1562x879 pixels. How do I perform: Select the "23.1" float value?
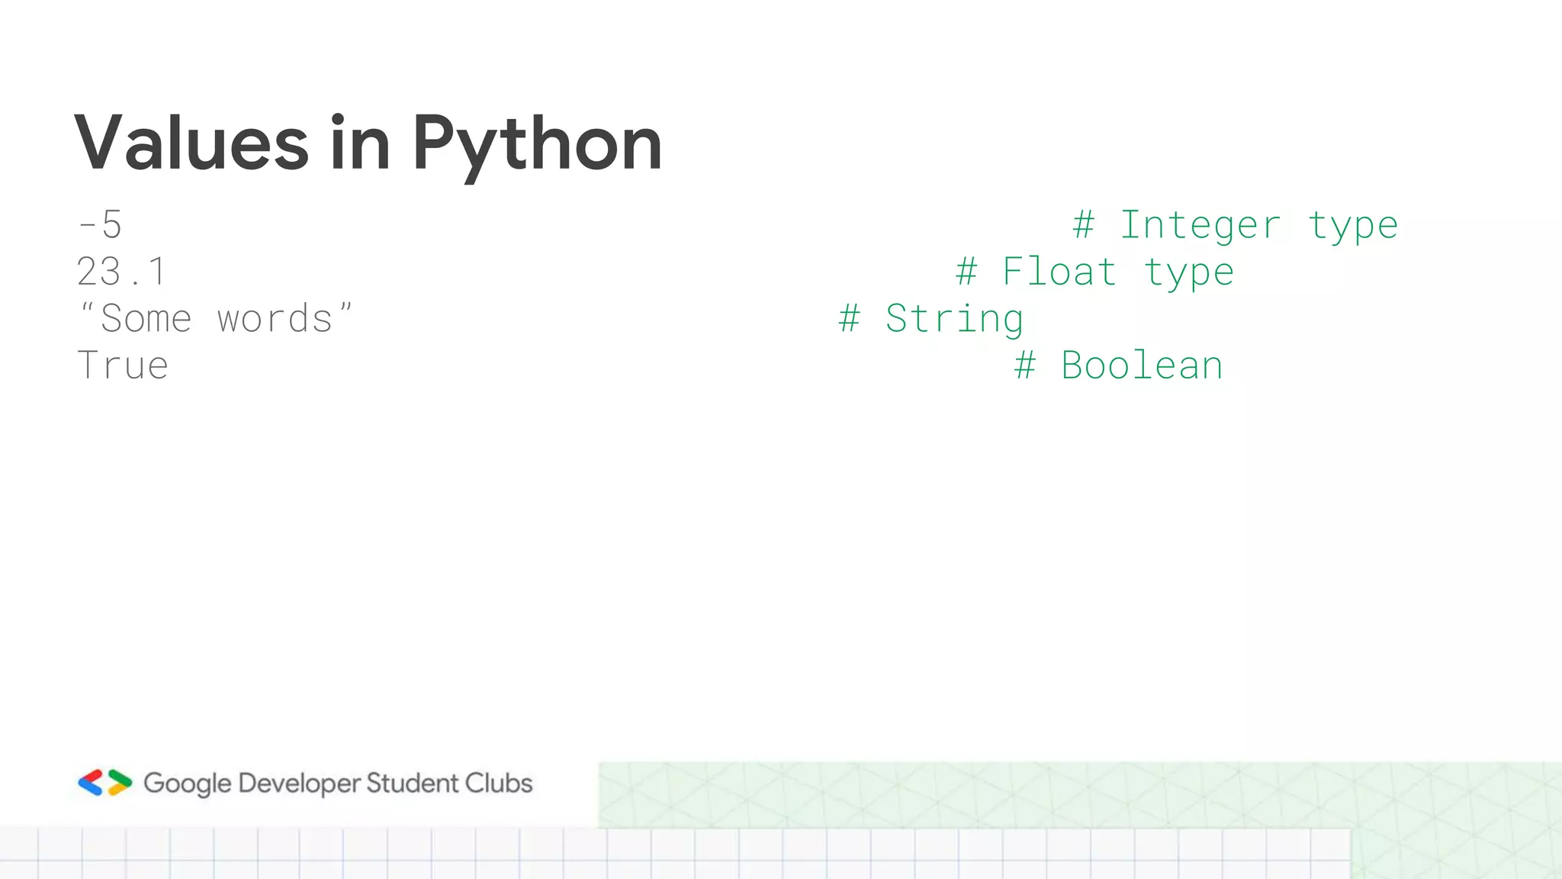121,272
